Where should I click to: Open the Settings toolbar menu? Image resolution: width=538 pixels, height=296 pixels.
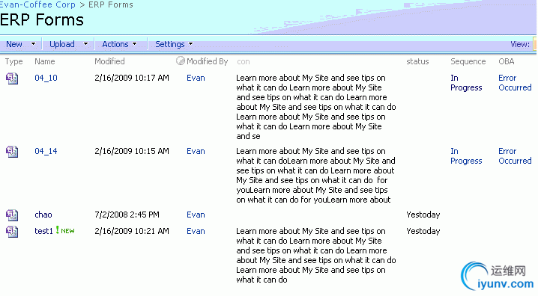click(x=170, y=44)
